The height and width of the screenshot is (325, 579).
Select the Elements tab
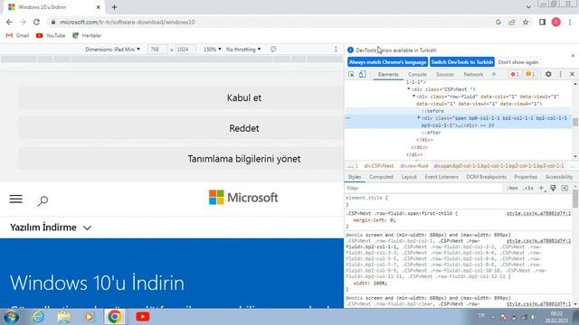(x=388, y=74)
